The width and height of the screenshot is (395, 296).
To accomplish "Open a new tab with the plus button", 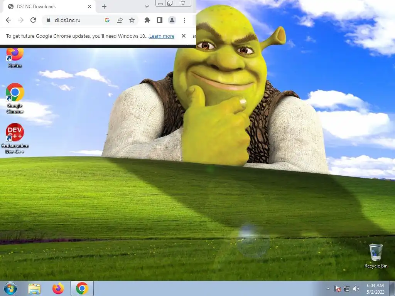I will click(104, 7).
